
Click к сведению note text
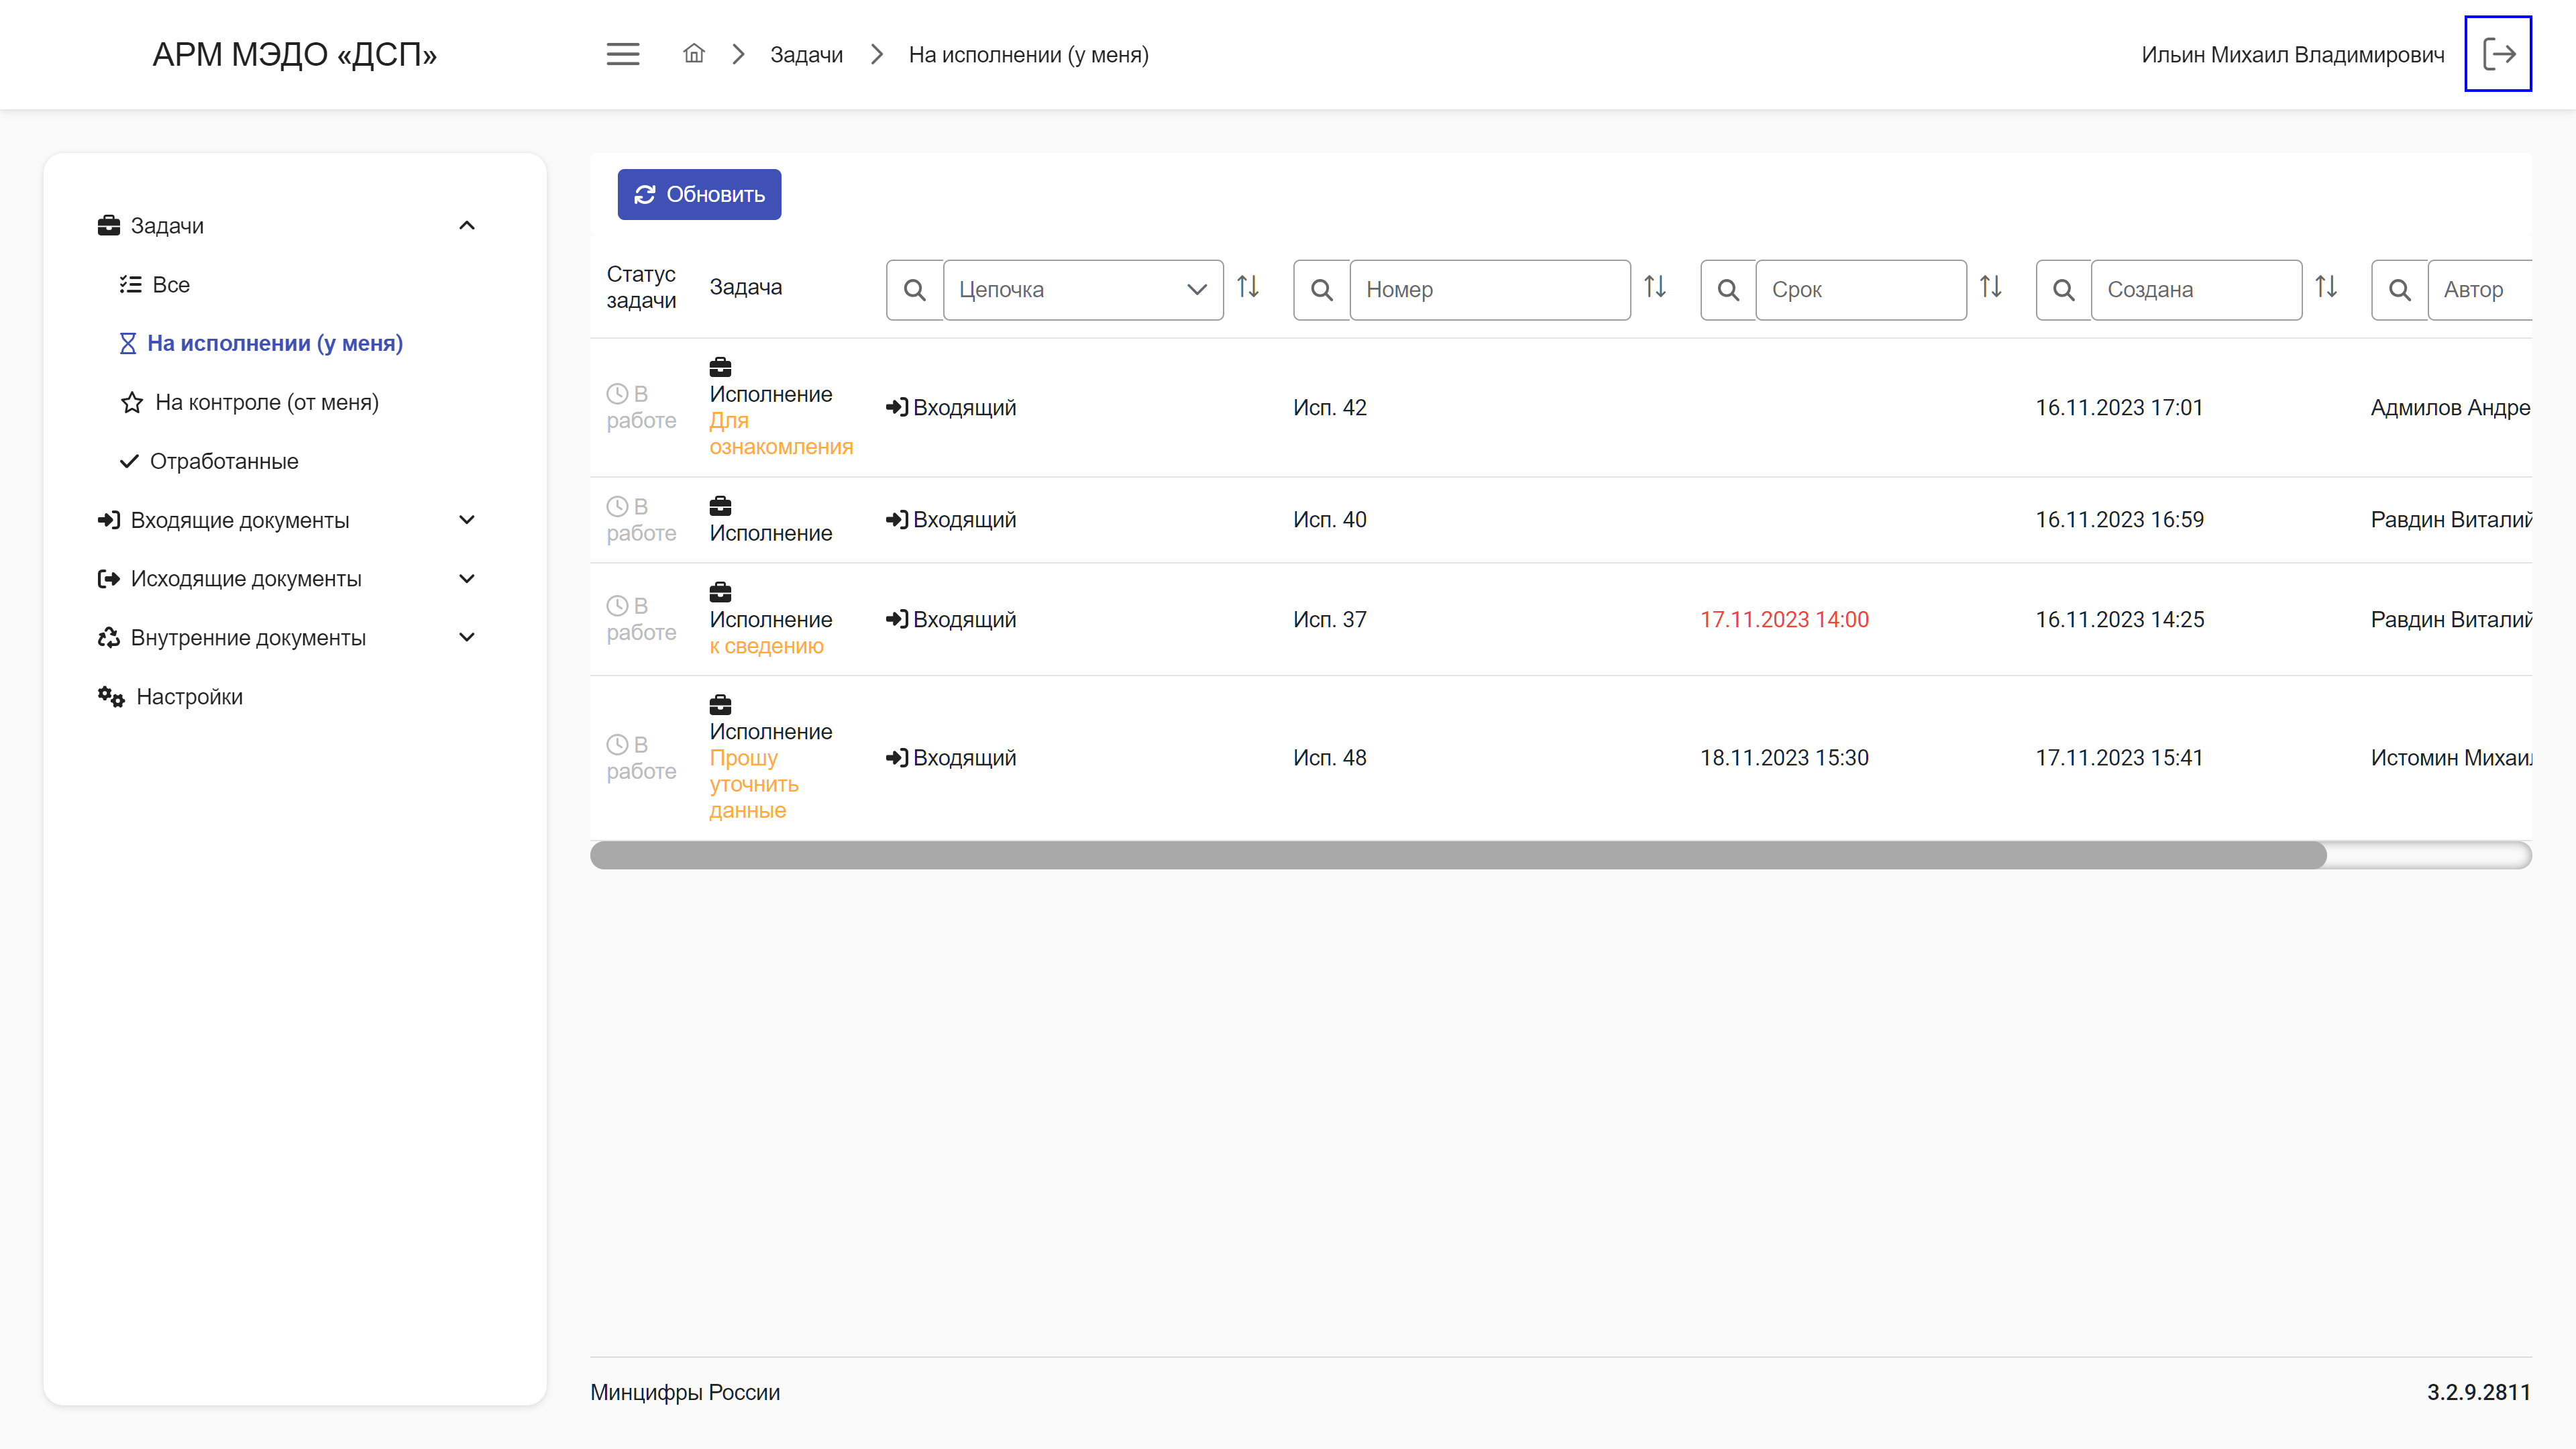point(766,646)
